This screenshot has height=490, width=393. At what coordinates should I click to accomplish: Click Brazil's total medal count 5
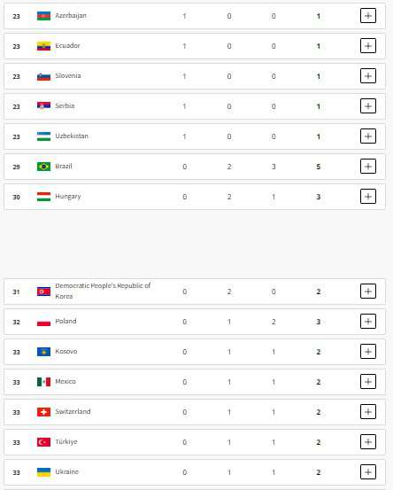click(x=318, y=167)
